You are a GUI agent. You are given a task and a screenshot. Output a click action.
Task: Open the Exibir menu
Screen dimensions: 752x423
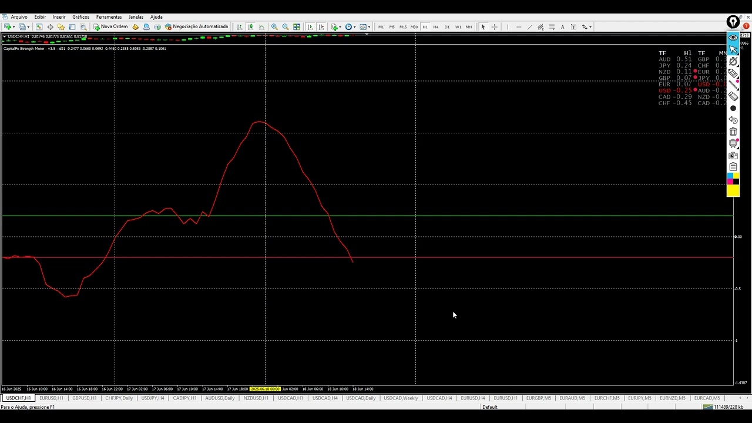tap(40, 17)
